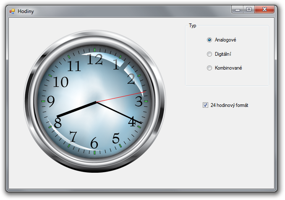285x200 pixels.
Task: Click the Typ group label
Action: click(193, 26)
